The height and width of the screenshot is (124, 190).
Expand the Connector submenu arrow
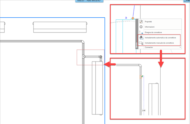click(180, 47)
